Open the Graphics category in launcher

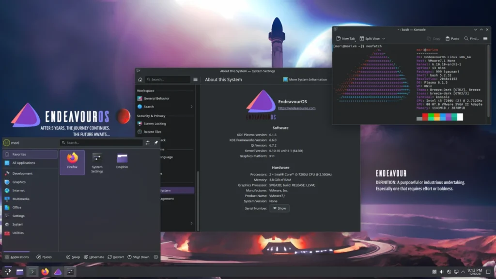coord(31,182)
